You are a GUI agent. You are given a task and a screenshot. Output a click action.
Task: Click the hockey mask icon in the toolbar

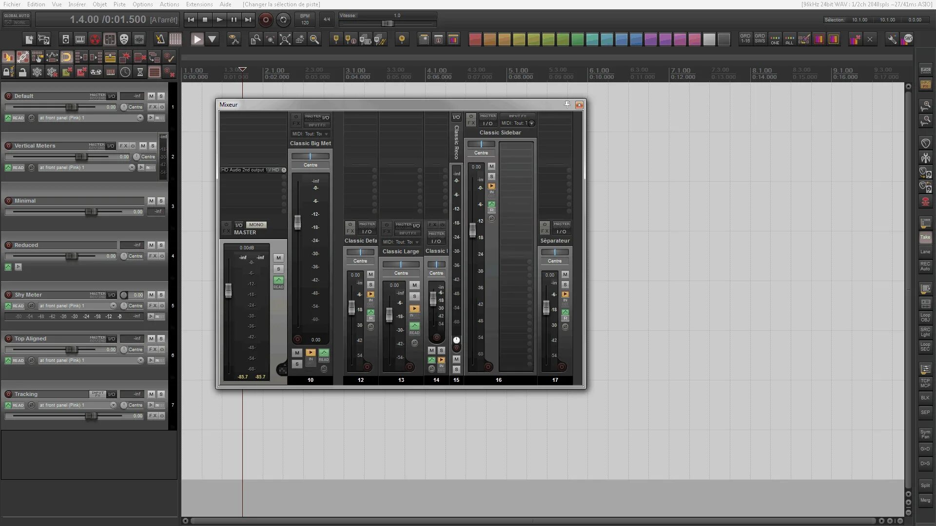point(124,39)
